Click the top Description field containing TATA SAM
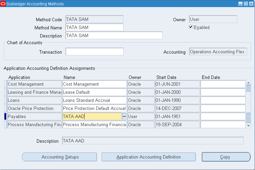The height and width of the screenshot is (170, 255). 114,35
